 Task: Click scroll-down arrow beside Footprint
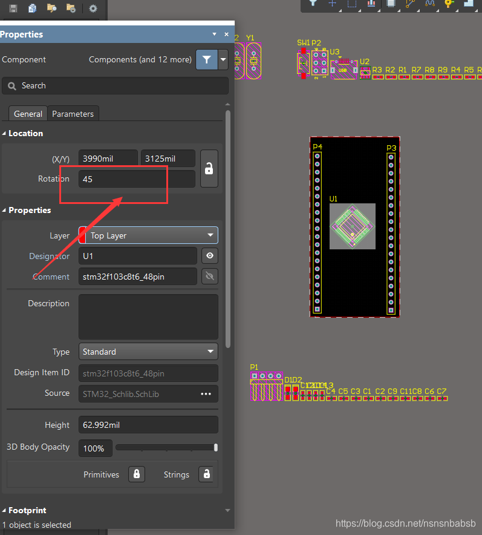coord(228,510)
